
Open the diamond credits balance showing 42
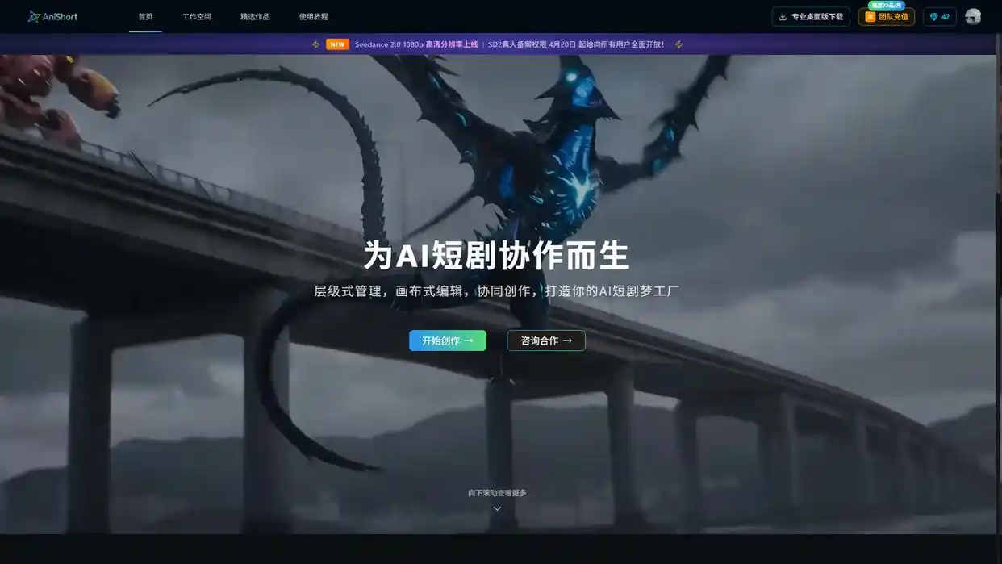[x=940, y=16]
